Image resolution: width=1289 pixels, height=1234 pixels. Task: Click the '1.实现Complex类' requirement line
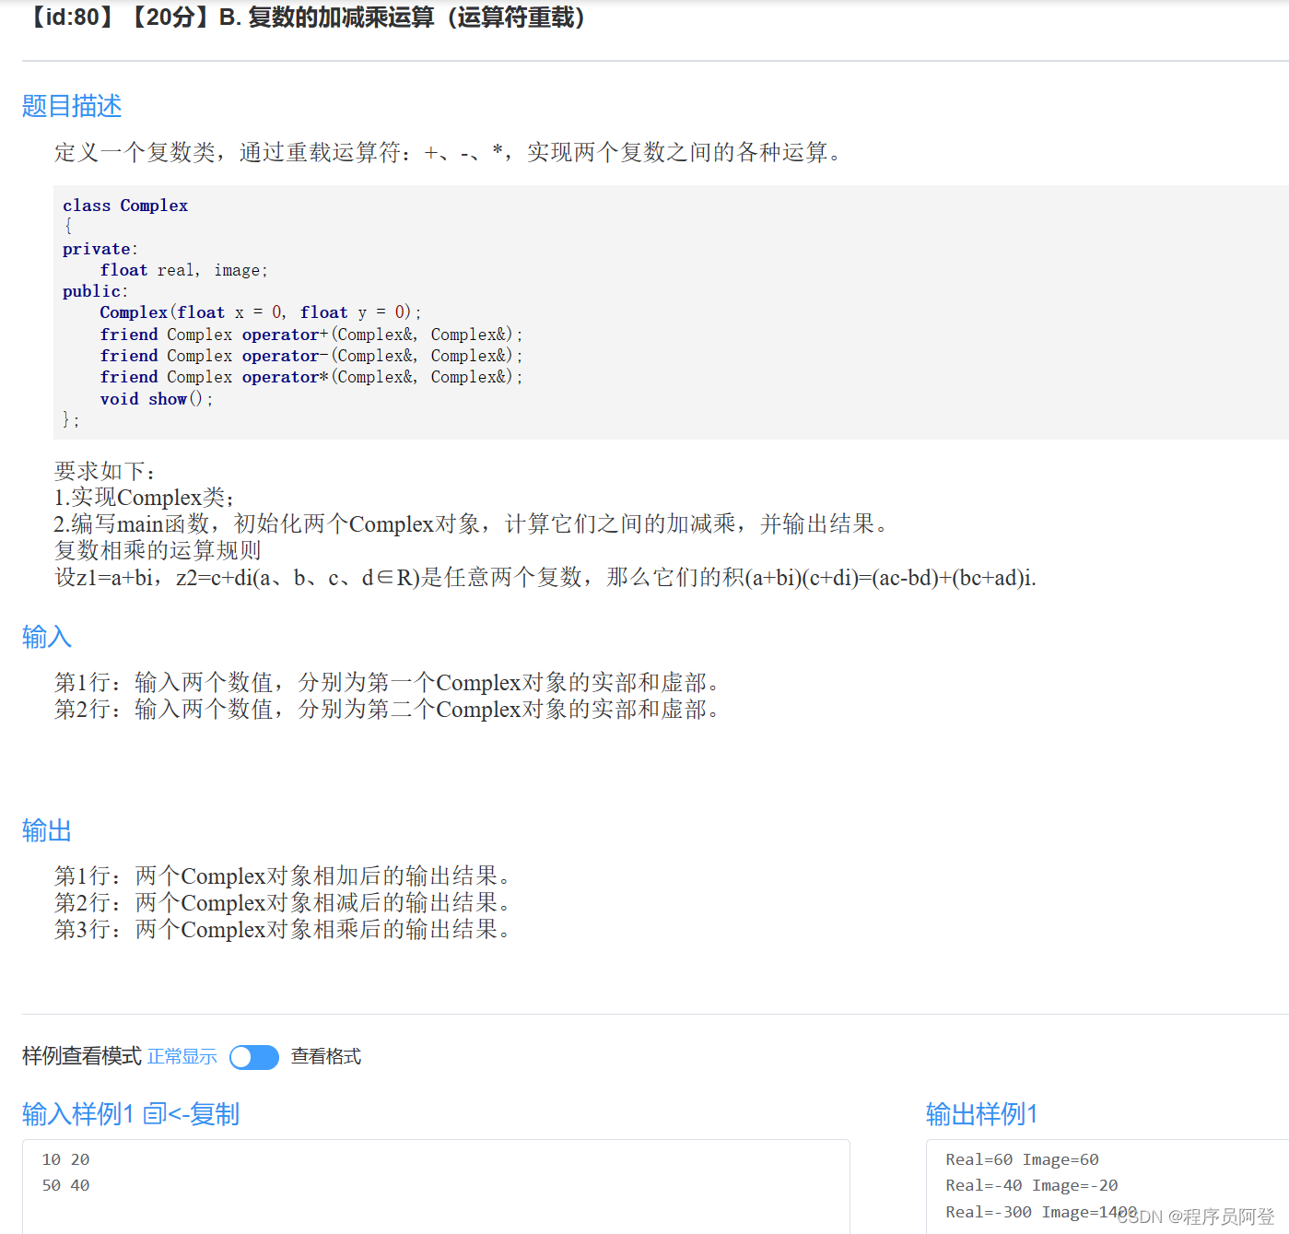point(145,498)
